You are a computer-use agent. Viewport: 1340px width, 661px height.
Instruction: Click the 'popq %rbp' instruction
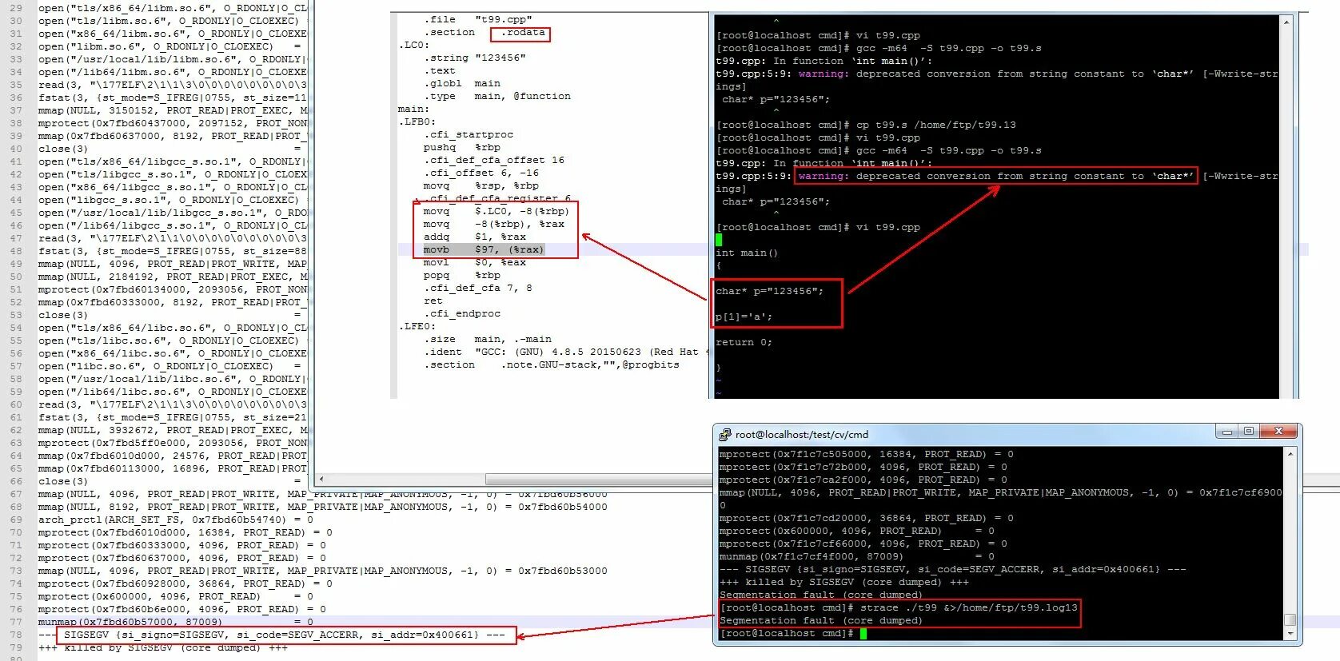tap(462, 275)
